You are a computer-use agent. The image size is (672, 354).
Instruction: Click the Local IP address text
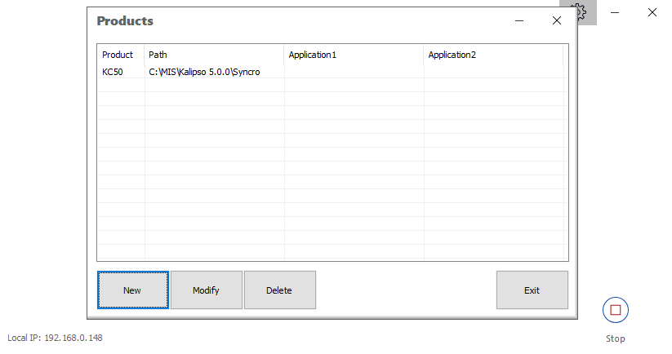coord(55,338)
